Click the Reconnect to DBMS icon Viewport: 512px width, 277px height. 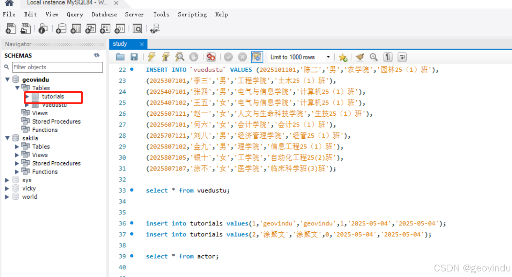pos(155,29)
